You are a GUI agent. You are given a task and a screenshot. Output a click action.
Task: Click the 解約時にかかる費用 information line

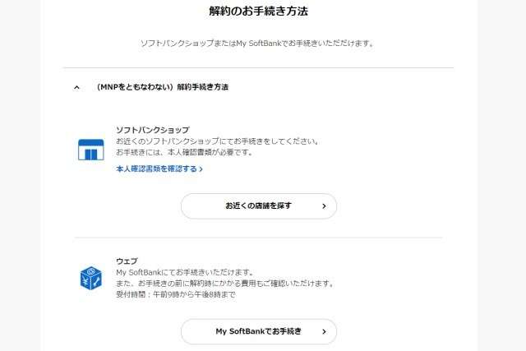[224, 284]
